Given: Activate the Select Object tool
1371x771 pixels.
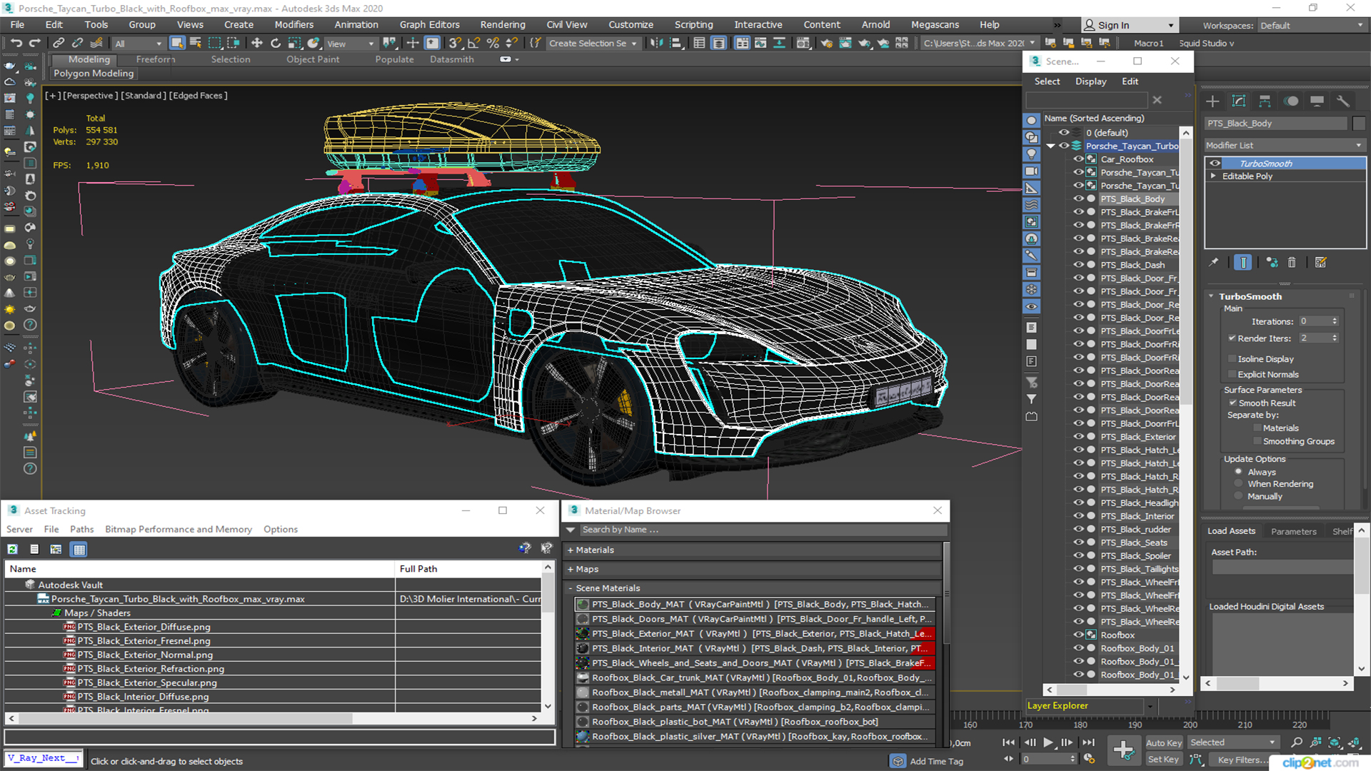Looking at the screenshot, I should (177, 43).
